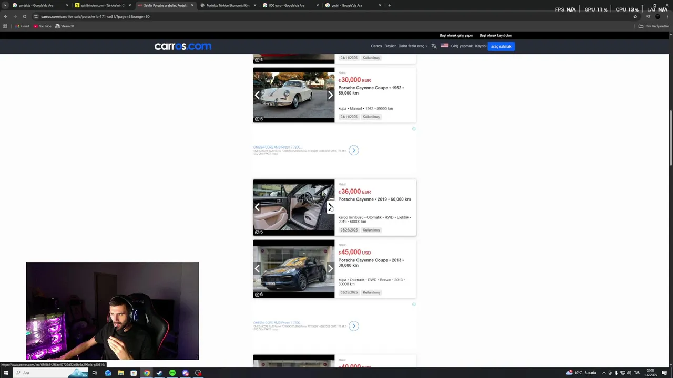Show previous photo of the €36,000 Cayenne listing
Image resolution: width=673 pixels, height=378 pixels.
[257, 207]
